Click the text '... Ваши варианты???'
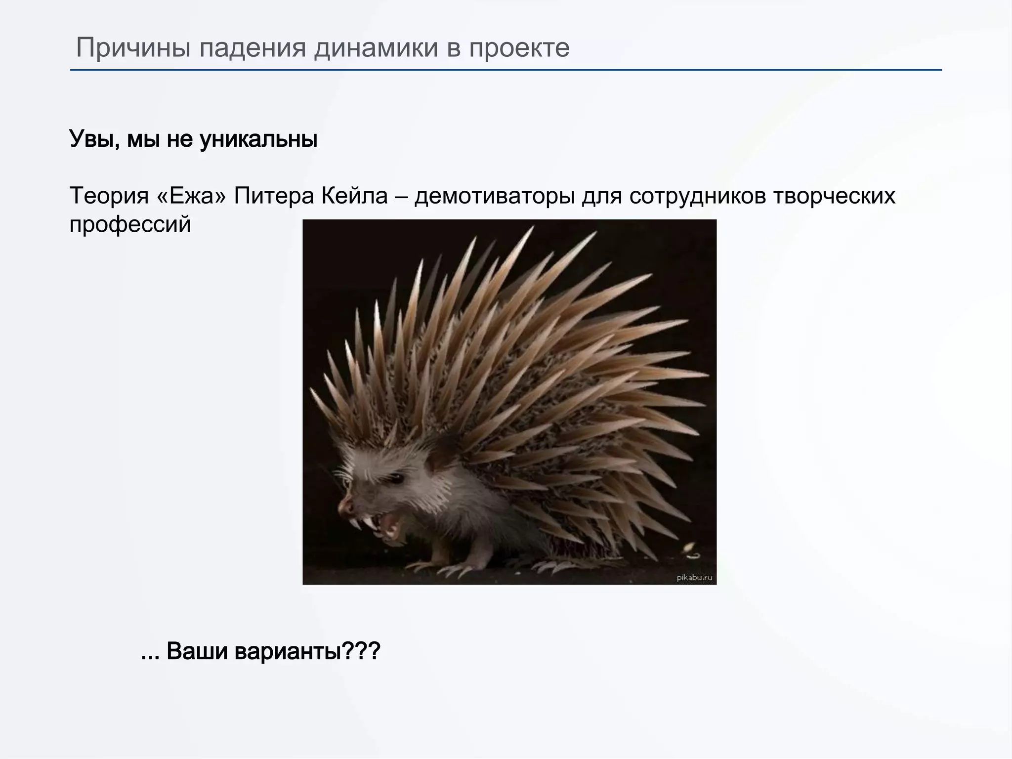Screen dimensions: 1012x759 pos(260,651)
